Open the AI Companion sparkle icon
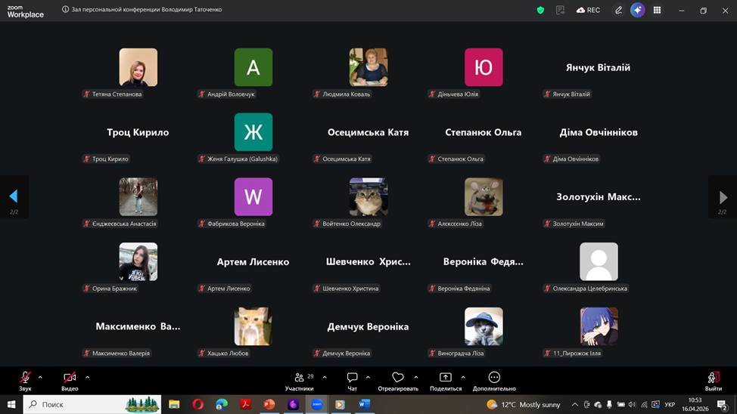The width and height of the screenshot is (737, 414). coord(638,11)
